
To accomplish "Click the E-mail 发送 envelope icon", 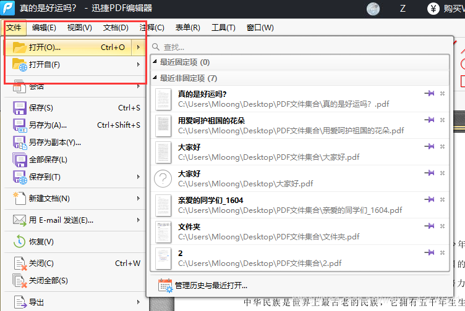I will pos(20,220).
